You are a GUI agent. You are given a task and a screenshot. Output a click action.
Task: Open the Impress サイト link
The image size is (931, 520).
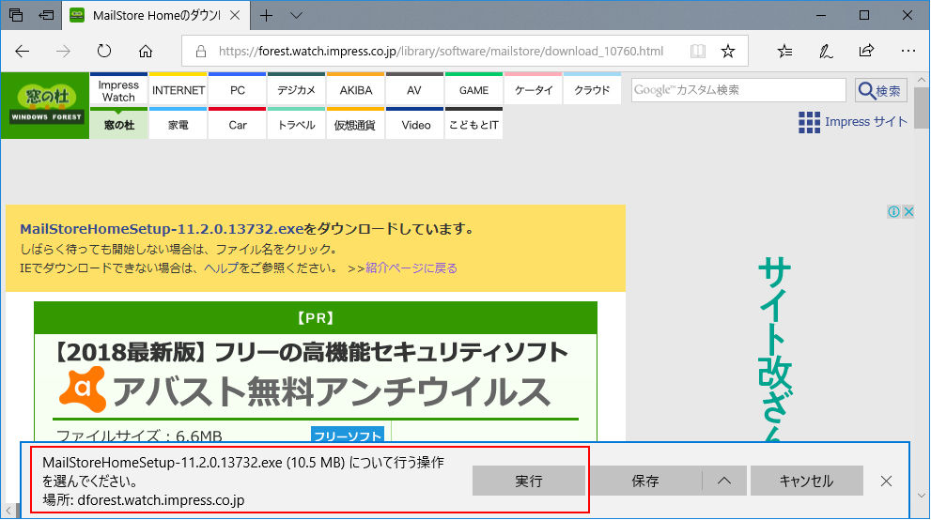point(853,121)
